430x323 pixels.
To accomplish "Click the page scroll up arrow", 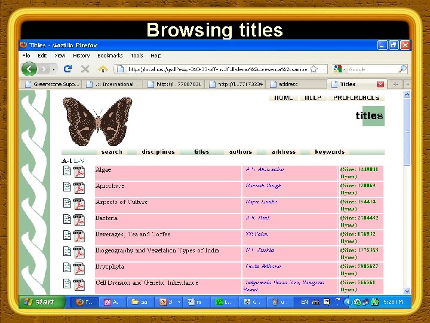I will (407, 95).
